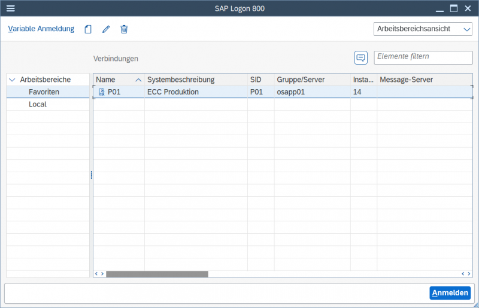Close the SAP Logon window
Screen dimensions: 479x308
click(x=468, y=8)
